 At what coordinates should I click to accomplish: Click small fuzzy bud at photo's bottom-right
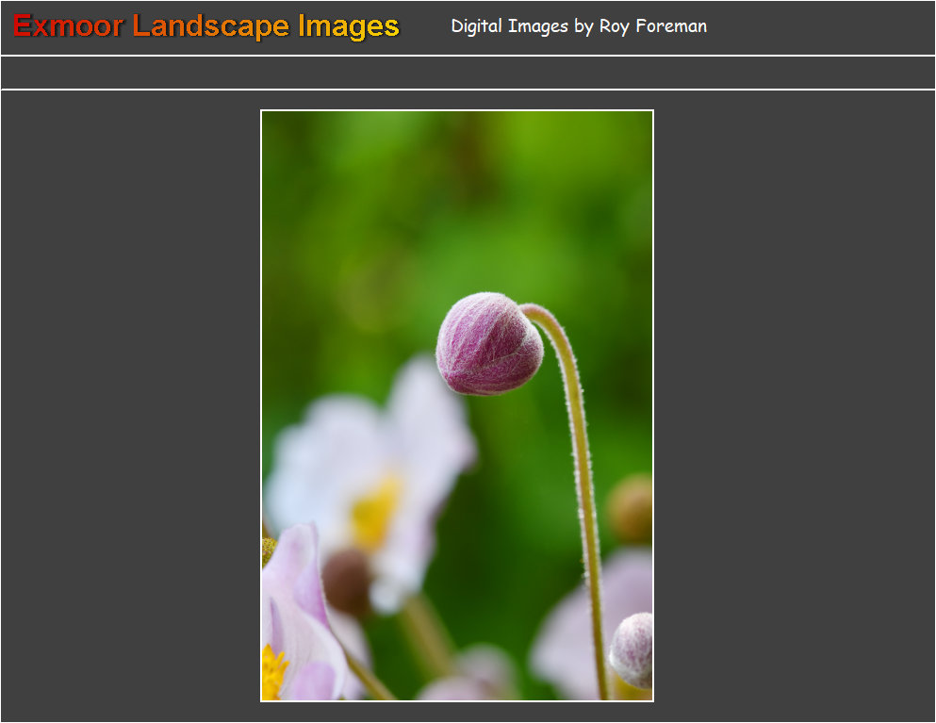point(632,649)
